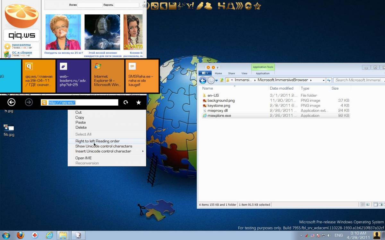Open Internet Explorer from taskbar
Screen dimensions: 385x240
click(x=49, y=236)
